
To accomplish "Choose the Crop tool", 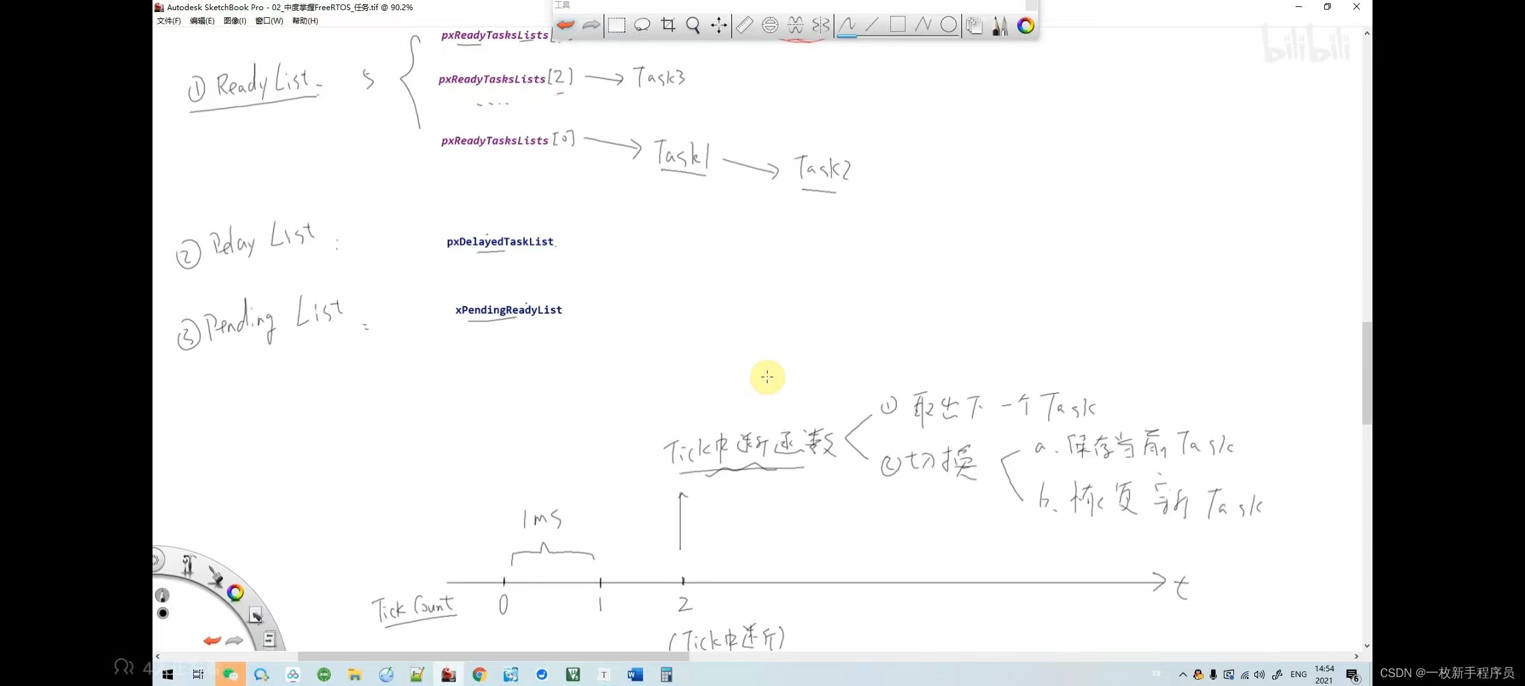I will 668,25.
